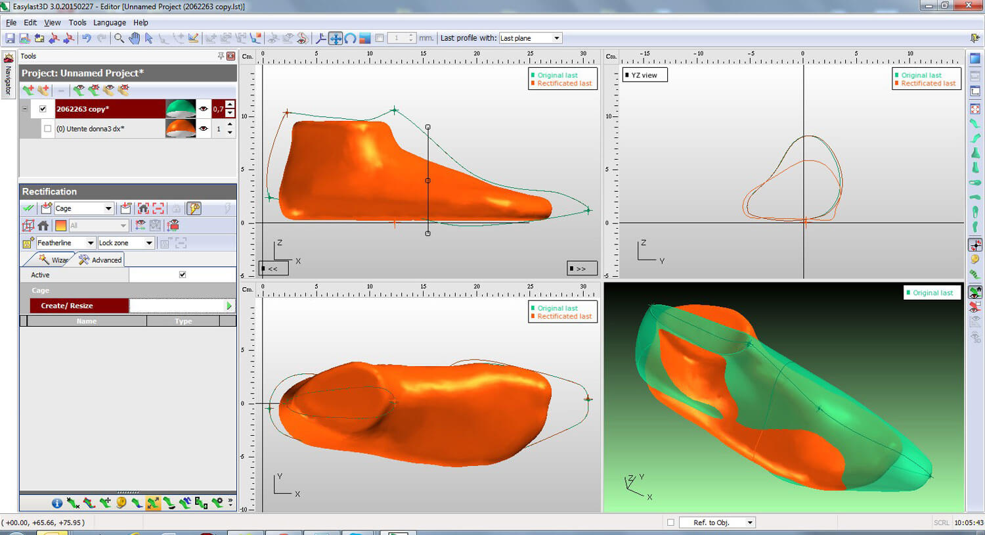Image resolution: width=985 pixels, height=535 pixels.
Task: Click the Undo arrow icon
Action: [x=87, y=39]
